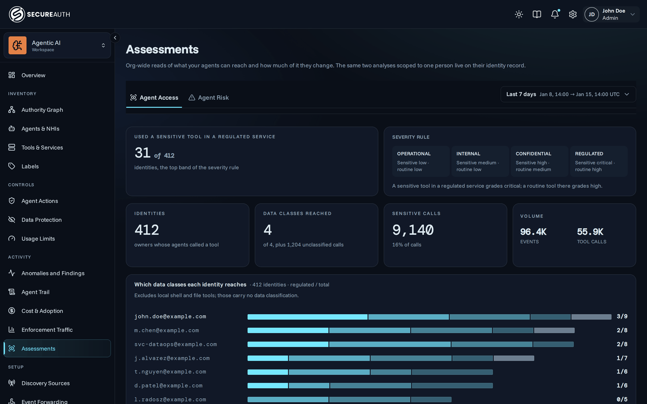Image resolution: width=647 pixels, height=404 pixels.
Task: Open the notifications bell
Action: [x=555, y=14]
